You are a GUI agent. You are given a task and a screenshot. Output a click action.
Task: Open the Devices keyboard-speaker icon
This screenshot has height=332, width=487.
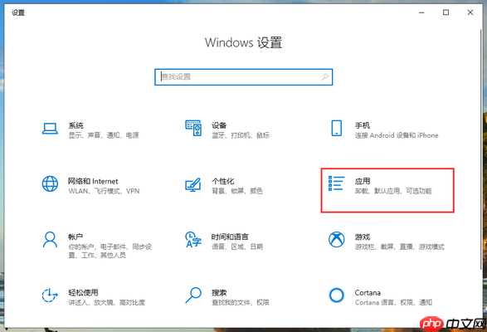pos(193,128)
